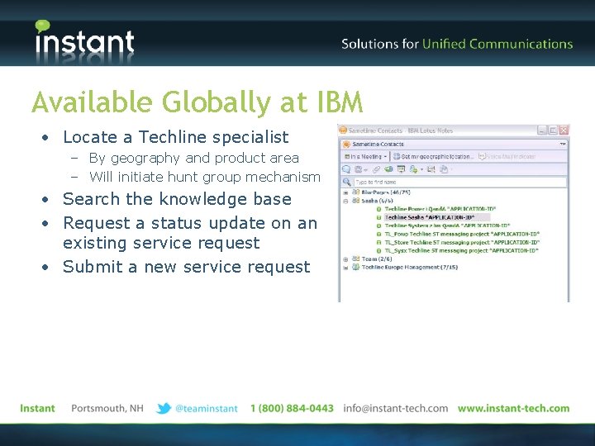This screenshot has width=595, height=446.
Task: Click the grayed paperclip link icon in Sametime toolbar
Action: tap(376, 169)
